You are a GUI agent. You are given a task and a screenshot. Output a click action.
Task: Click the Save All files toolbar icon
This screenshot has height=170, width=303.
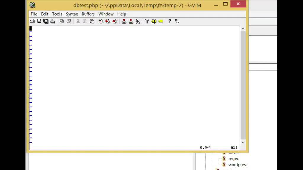(46, 21)
